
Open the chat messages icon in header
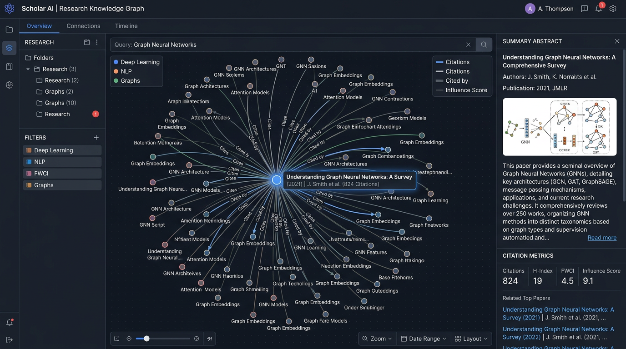pyautogui.click(x=585, y=9)
